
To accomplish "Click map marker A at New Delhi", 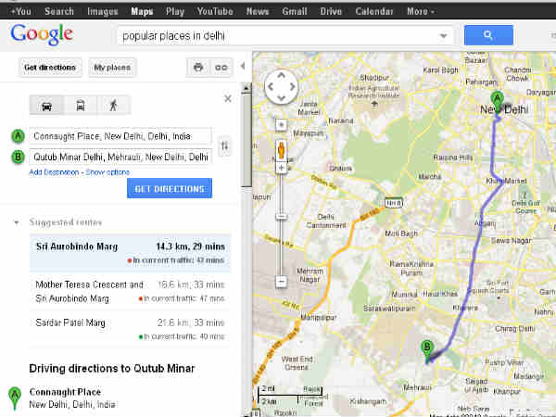I will pyautogui.click(x=497, y=101).
